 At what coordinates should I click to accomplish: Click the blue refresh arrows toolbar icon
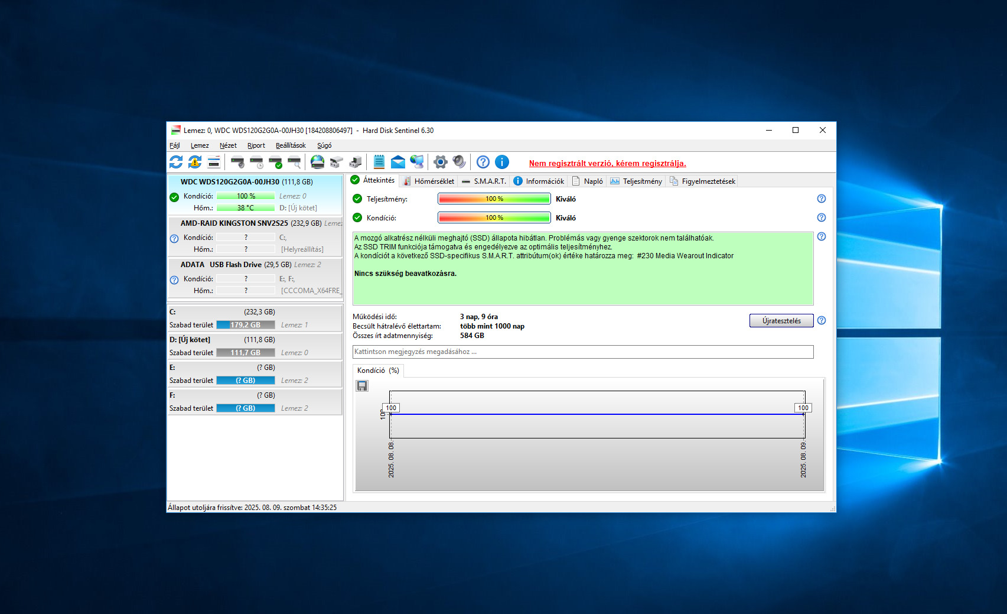click(x=176, y=162)
